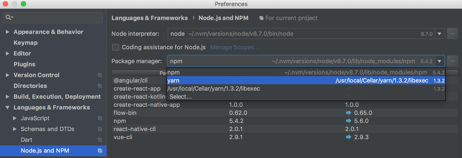Image resolution: width=462 pixels, height=158 pixels.
Task: Click the project icon next to Schemas and DTDs
Action: coord(100,129)
